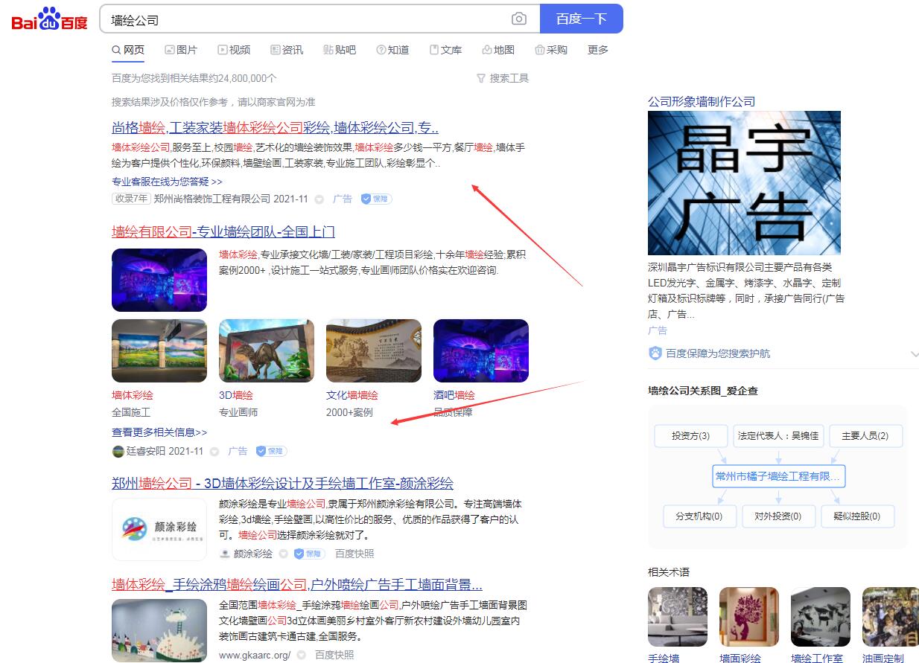
Task: Click the paw shield icon beside 百度保障为您搜索护航
Action: 655,353
